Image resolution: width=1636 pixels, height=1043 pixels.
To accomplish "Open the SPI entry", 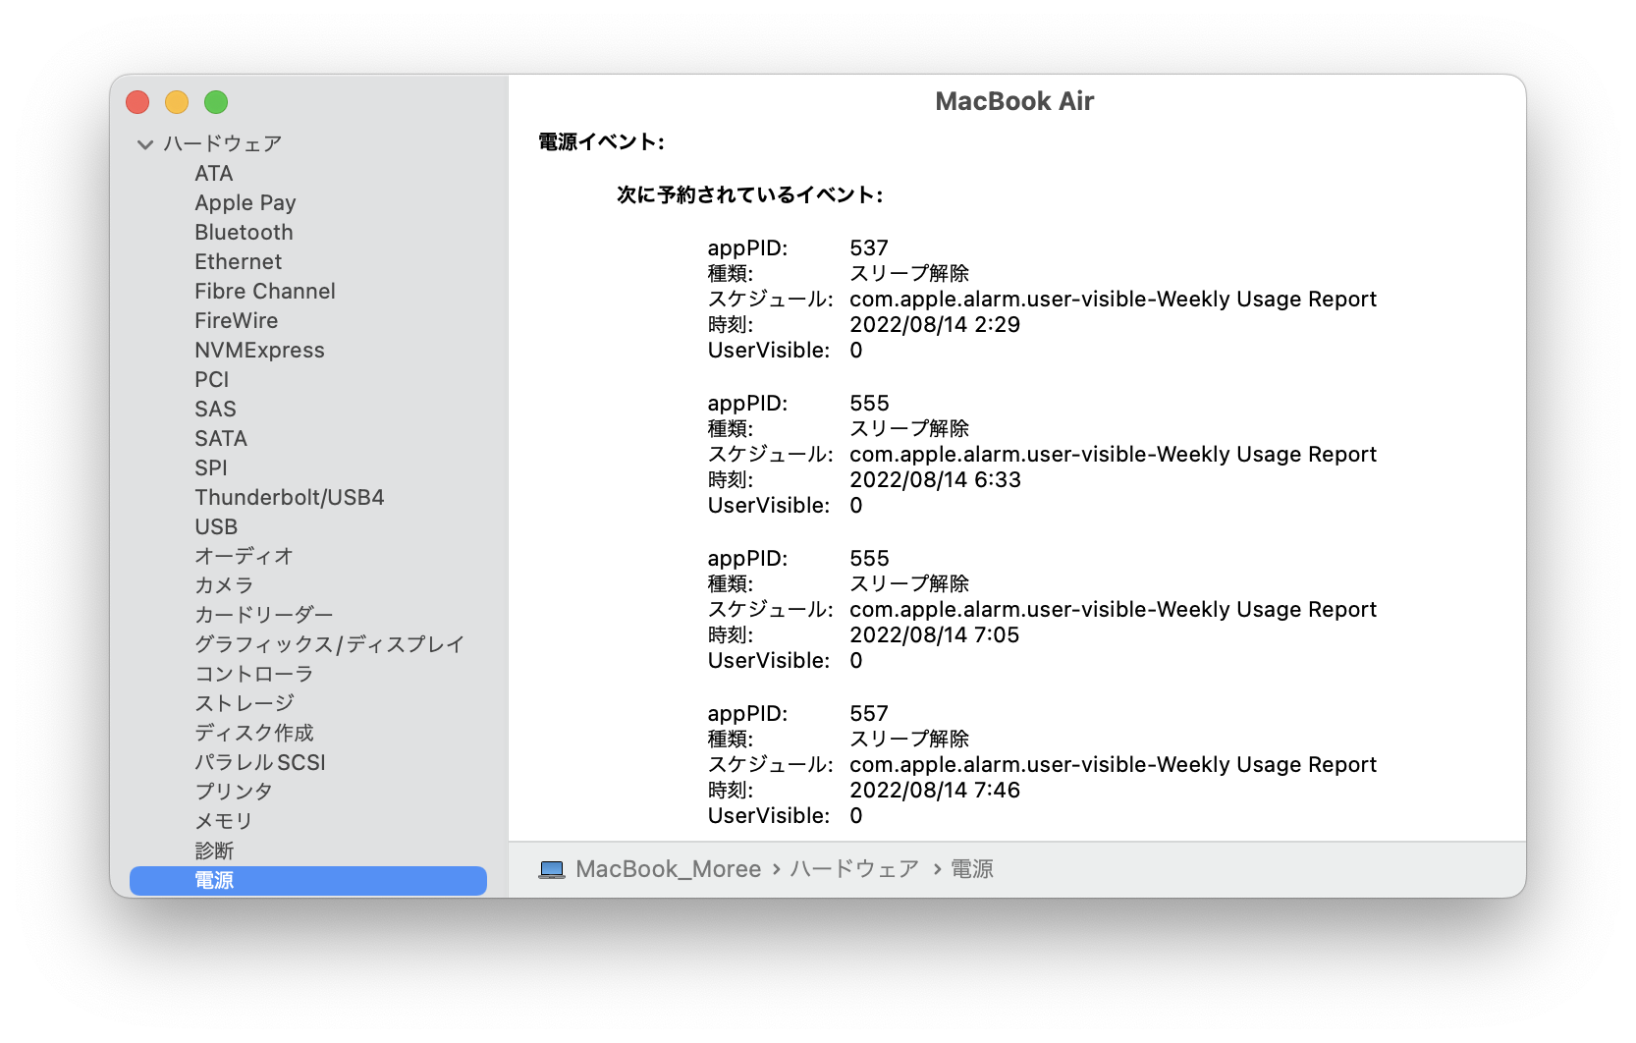I will click(x=210, y=468).
